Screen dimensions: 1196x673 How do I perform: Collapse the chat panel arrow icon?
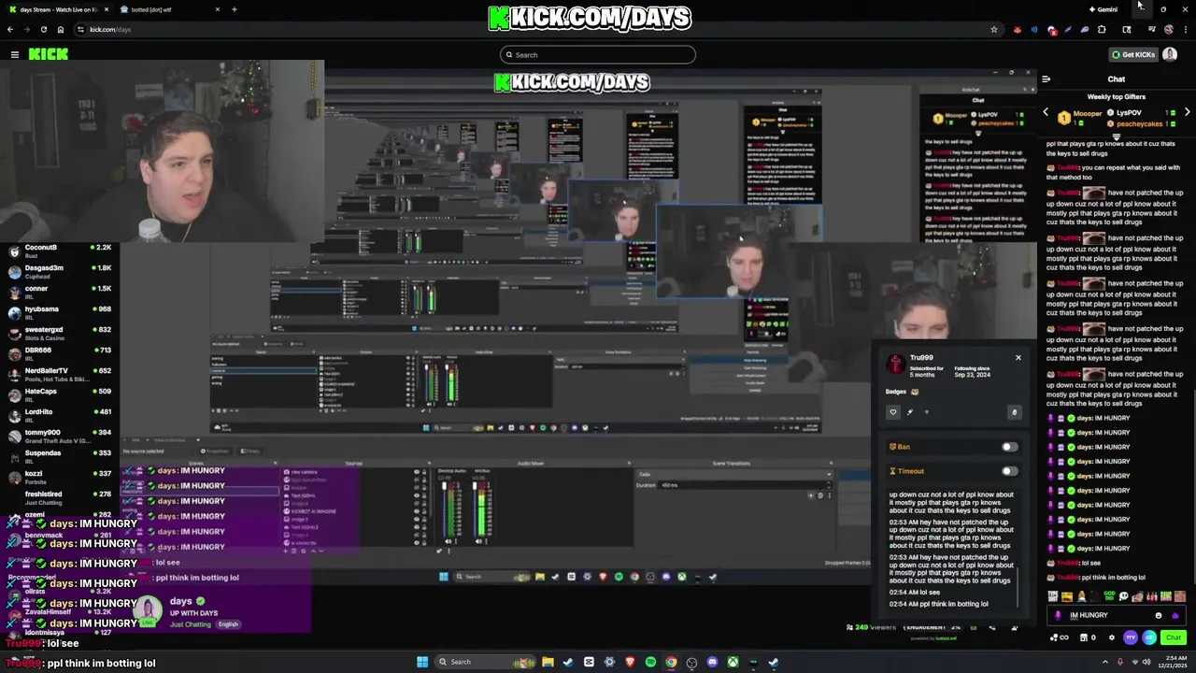click(1046, 79)
